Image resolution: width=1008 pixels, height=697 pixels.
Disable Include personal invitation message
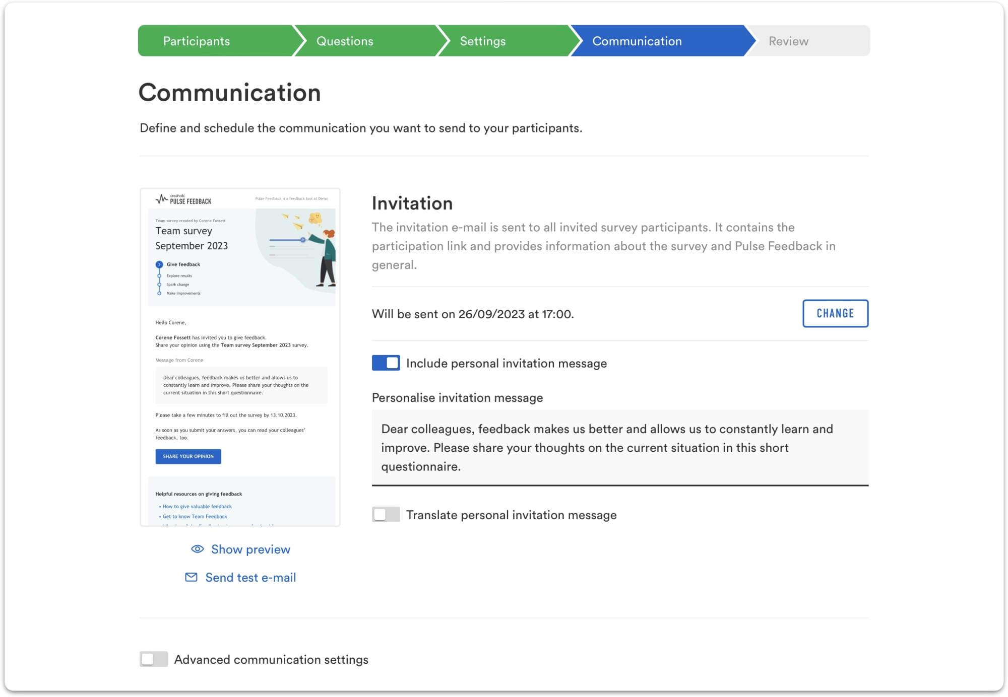386,363
